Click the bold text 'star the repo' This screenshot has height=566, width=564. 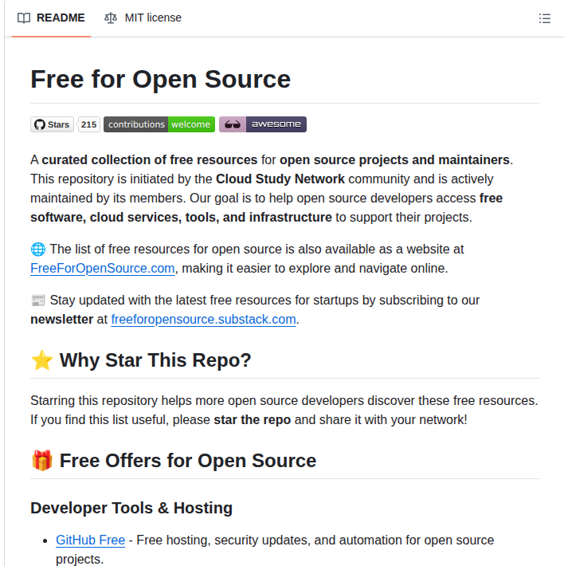pyautogui.click(x=252, y=420)
